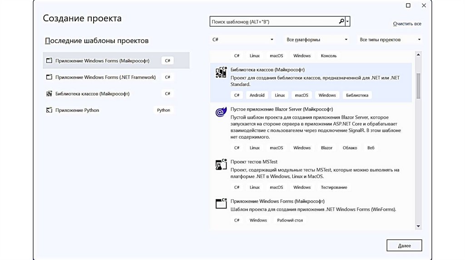This screenshot has width=465, height=260.
Task: Click the Python application icon
Action: pyautogui.click(x=49, y=110)
